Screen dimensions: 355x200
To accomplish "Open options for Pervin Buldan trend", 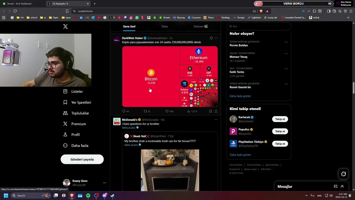I will point(286,42).
